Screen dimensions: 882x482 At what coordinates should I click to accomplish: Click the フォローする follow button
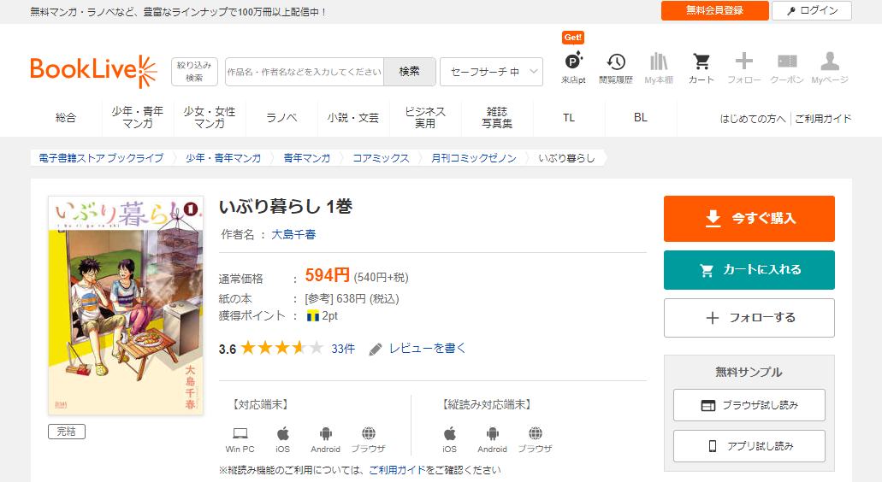coord(749,318)
